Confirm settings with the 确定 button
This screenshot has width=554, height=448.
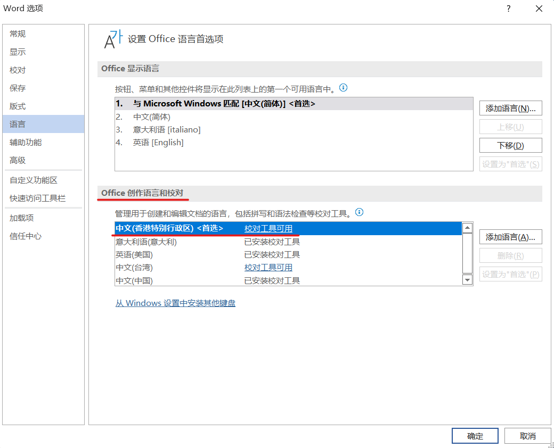(x=475, y=435)
